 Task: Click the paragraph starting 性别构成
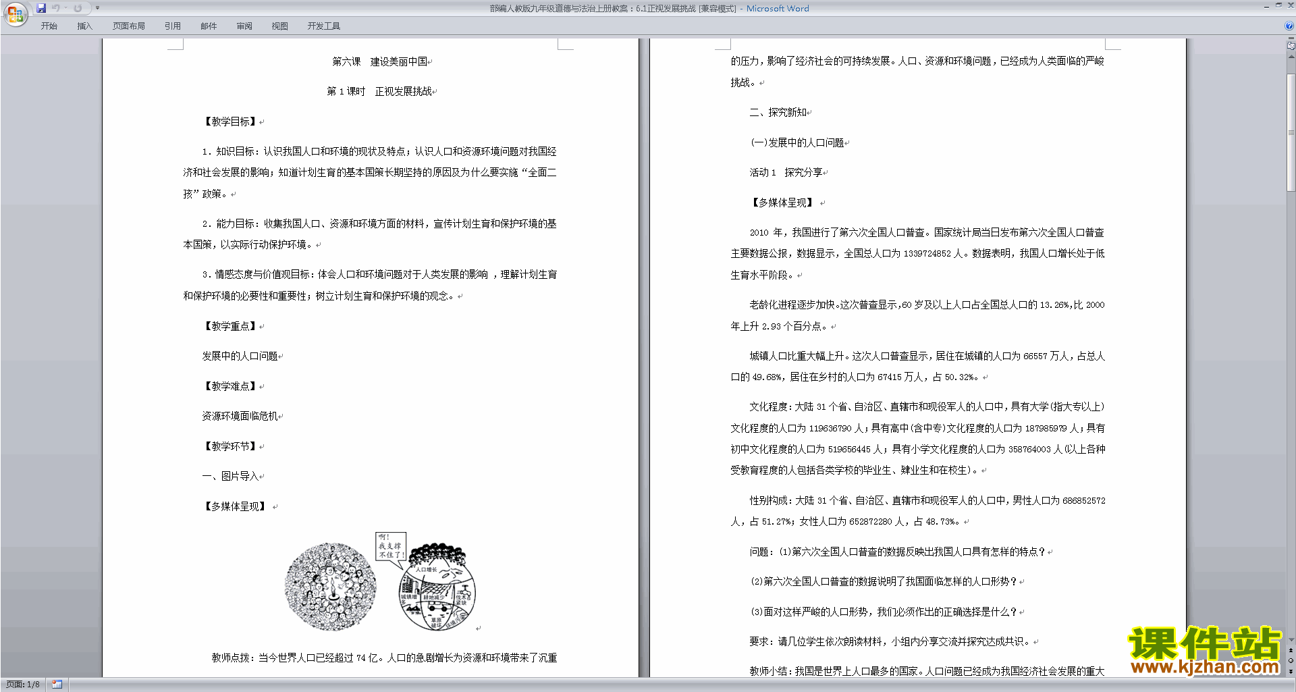(917, 511)
